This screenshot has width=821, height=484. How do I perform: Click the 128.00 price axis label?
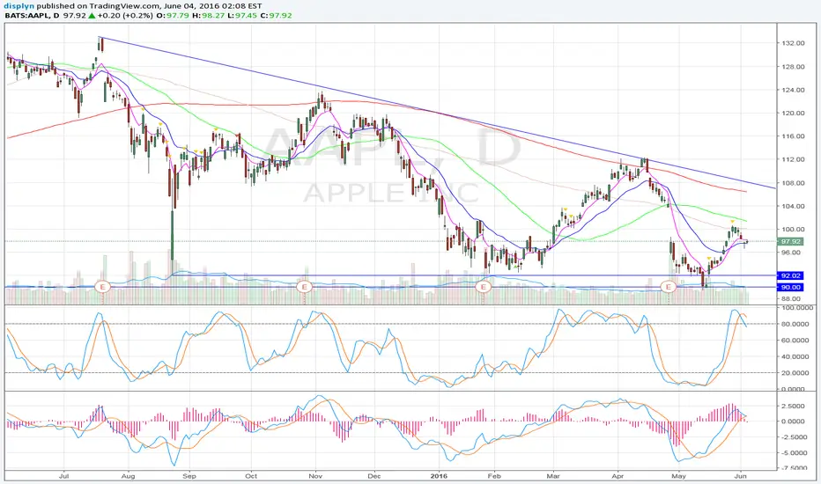coord(793,67)
